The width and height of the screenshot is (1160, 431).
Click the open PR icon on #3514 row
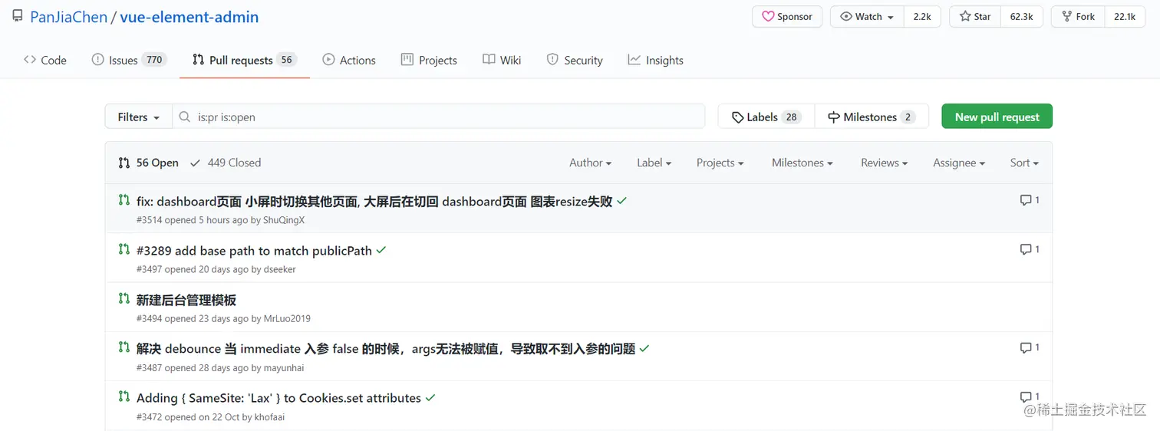coord(124,200)
